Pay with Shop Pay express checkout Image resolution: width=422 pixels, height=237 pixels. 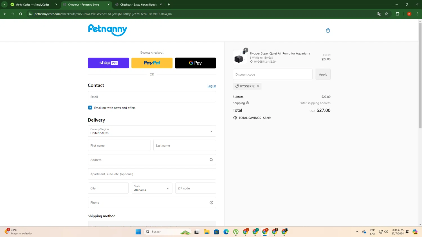(108, 63)
